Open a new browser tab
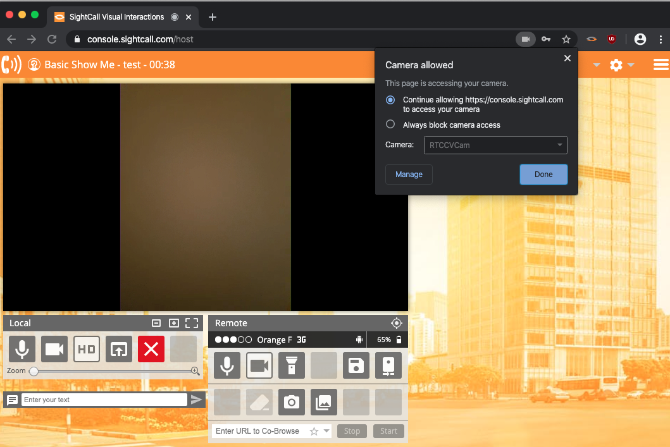 pos(213,17)
